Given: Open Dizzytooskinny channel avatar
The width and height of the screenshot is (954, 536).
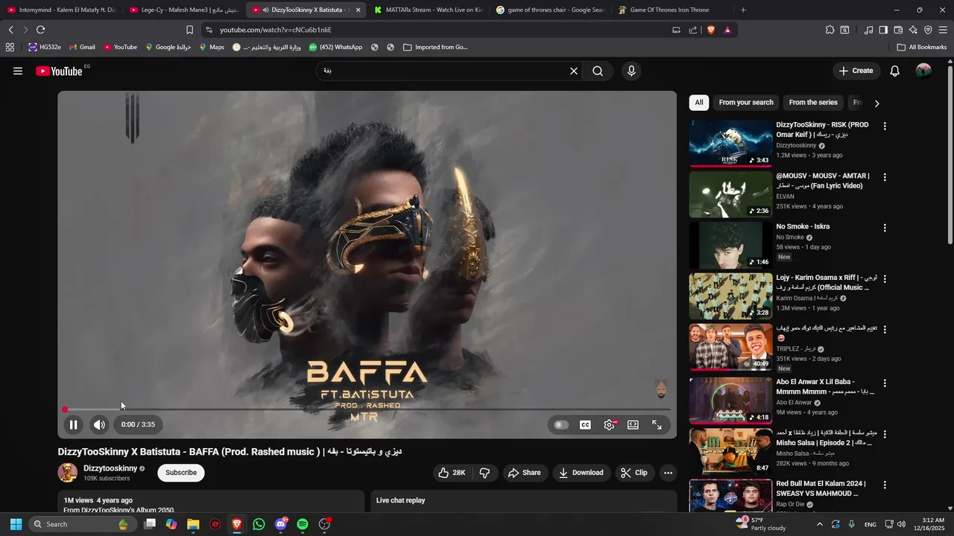Looking at the screenshot, I should tap(68, 473).
